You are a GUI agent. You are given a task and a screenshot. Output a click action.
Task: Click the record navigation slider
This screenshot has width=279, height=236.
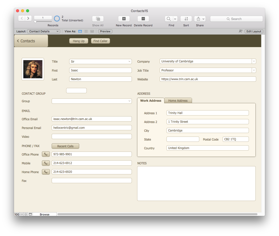pos(35,22)
